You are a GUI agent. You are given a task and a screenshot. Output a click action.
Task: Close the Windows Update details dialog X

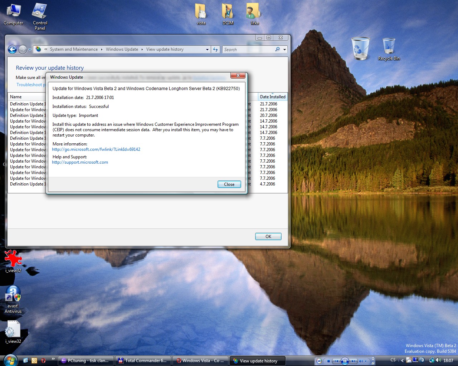click(x=238, y=75)
